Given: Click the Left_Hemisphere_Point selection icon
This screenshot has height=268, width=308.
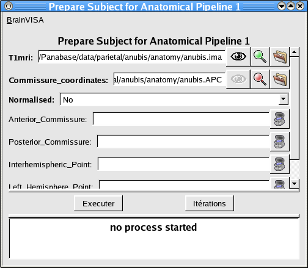Looking at the screenshot, I should pyautogui.click(x=280, y=183).
